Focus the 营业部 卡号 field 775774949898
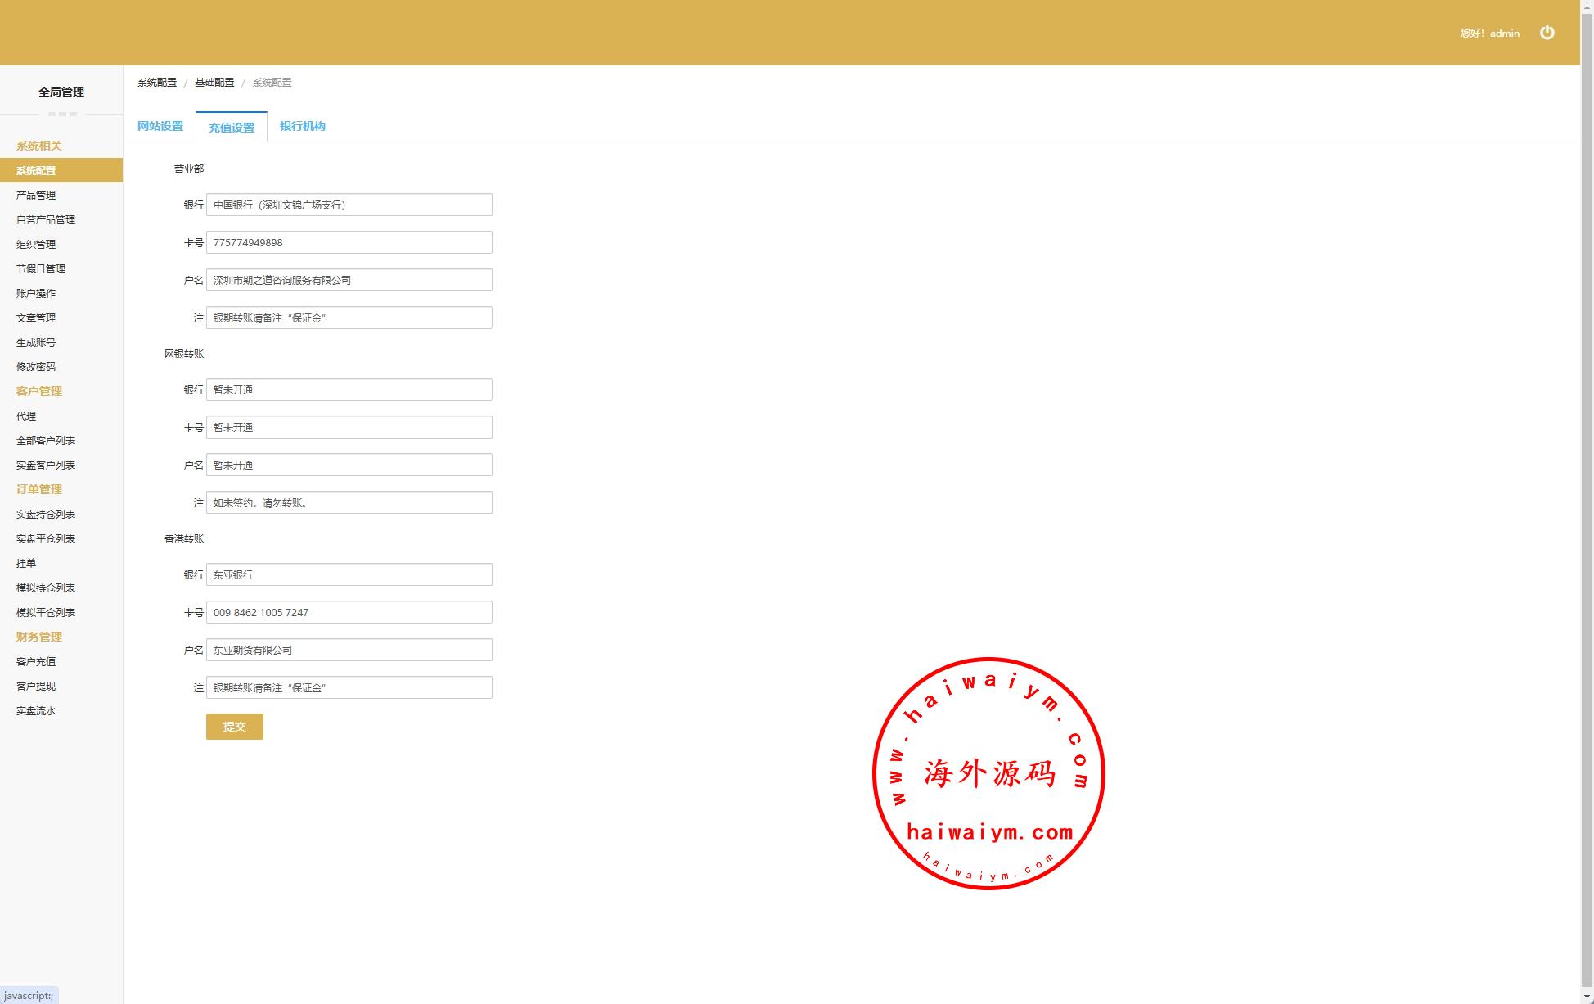 pos(349,243)
